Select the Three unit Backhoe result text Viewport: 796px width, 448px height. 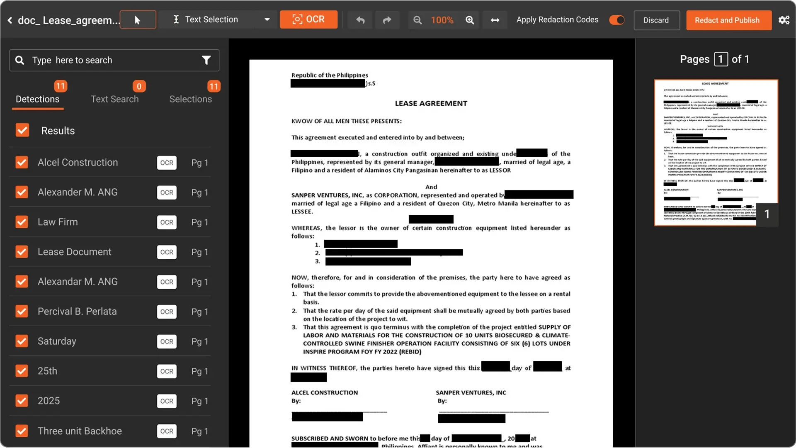click(x=80, y=431)
